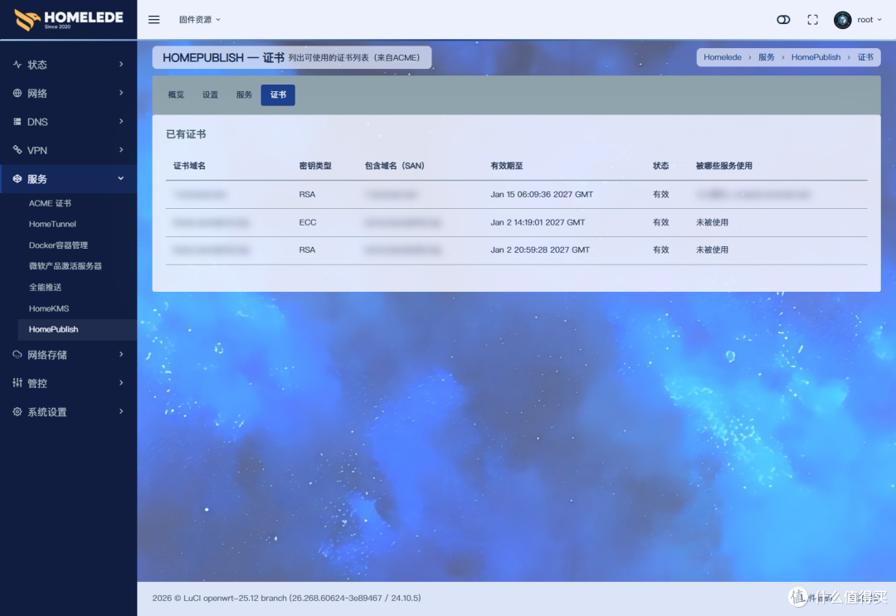896x616 pixels.
Task: Click expiry Jan 2 14:19:01 2027 GMT
Action: click(538, 222)
